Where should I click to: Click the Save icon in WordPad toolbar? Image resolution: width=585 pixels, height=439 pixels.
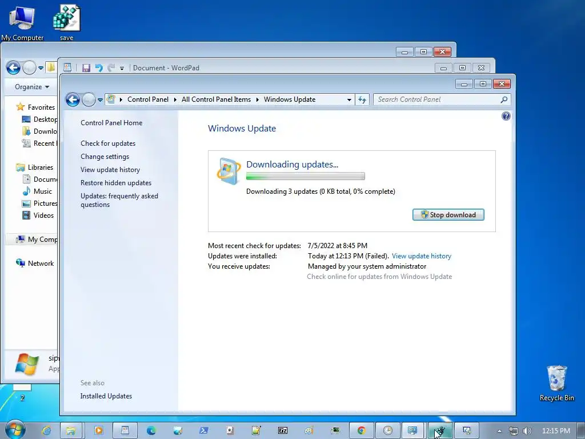(x=86, y=68)
